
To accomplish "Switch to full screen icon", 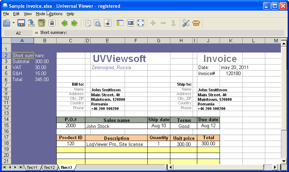I will point(141,23).
